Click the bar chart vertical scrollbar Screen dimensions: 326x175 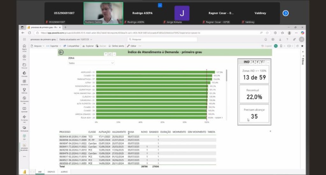click(226, 75)
